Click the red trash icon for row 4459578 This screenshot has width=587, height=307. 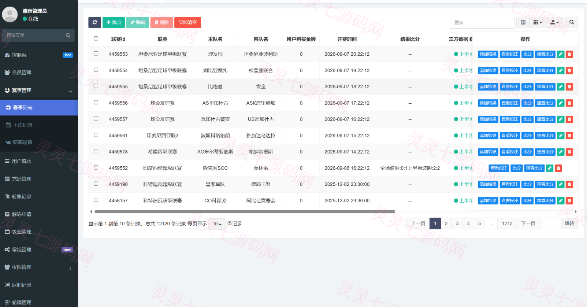(x=569, y=152)
